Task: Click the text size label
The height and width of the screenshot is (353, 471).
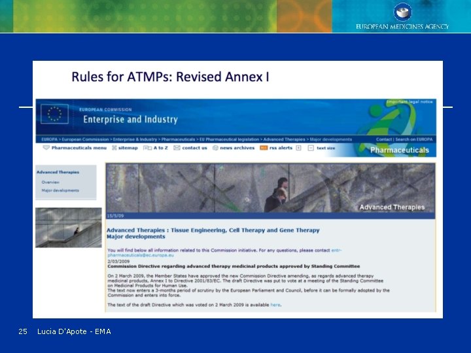Action: click(x=326, y=148)
